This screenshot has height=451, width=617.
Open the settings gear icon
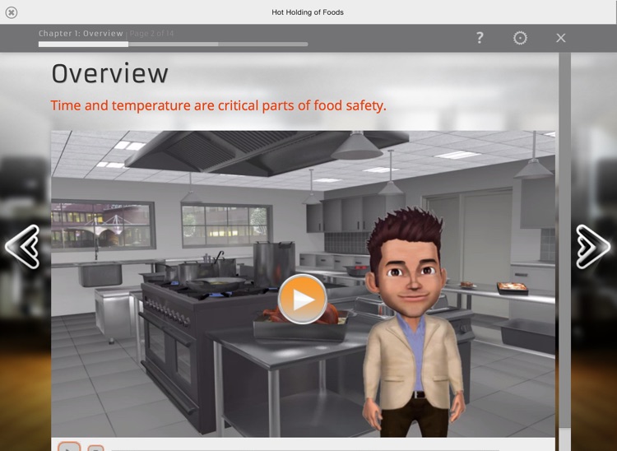click(x=520, y=38)
